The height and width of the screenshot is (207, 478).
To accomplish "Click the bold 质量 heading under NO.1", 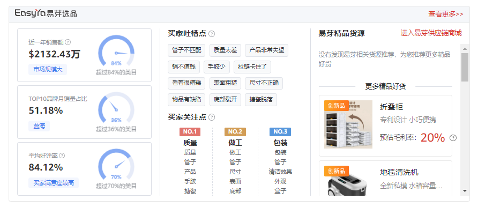I will click(x=190, y=143).
